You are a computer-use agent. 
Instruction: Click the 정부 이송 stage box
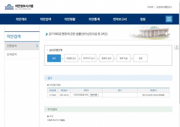point(123,58)
